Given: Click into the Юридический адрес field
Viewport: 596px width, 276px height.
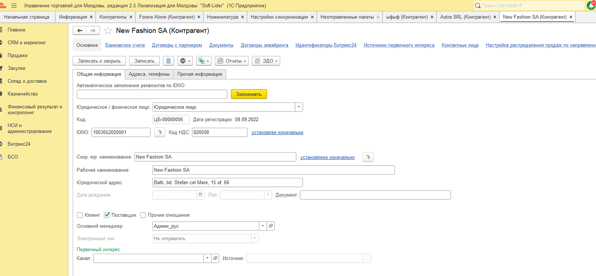Looking at the screenshot, I should click(227, 182).
